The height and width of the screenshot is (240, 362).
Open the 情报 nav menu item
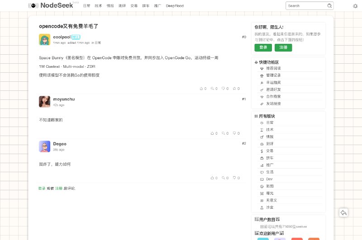pyautogui.click(x=110, y=6)
